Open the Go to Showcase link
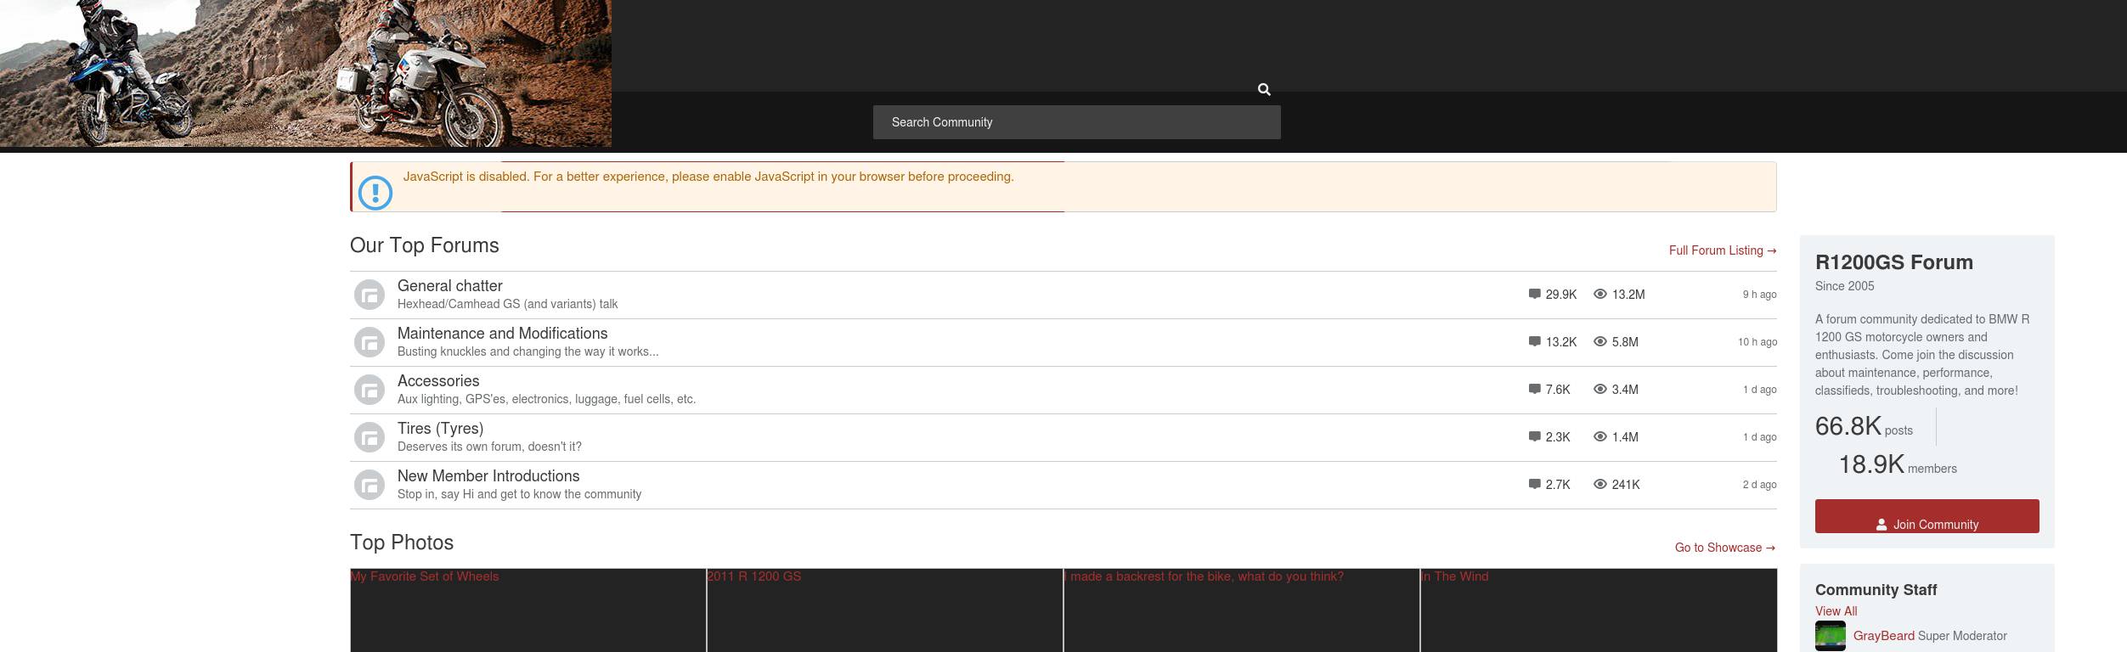This screenshot has height=652, width=2127. 1724,548
